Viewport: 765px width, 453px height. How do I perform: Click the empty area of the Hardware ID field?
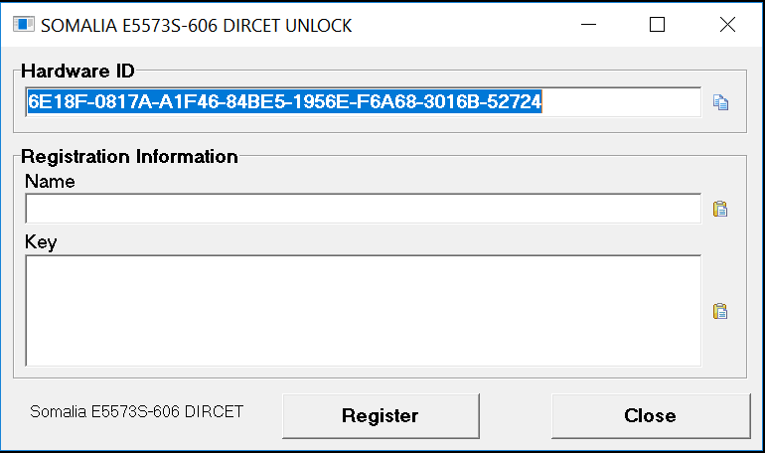[621, 102]
